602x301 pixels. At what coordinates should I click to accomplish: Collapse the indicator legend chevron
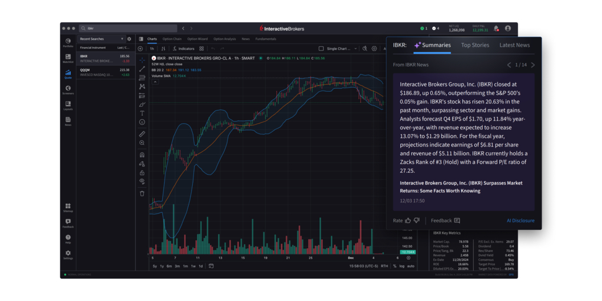click(155, 82)
